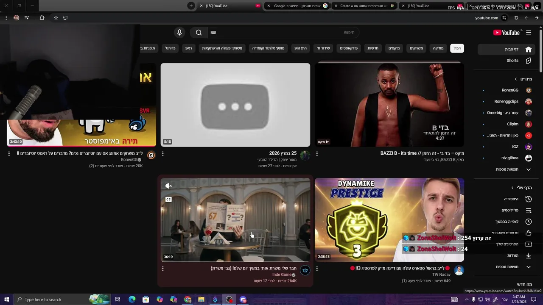The height and width of the screenshot is (305, 543).
Task: Focus the YouTube search field
Action: pos(283,33)
